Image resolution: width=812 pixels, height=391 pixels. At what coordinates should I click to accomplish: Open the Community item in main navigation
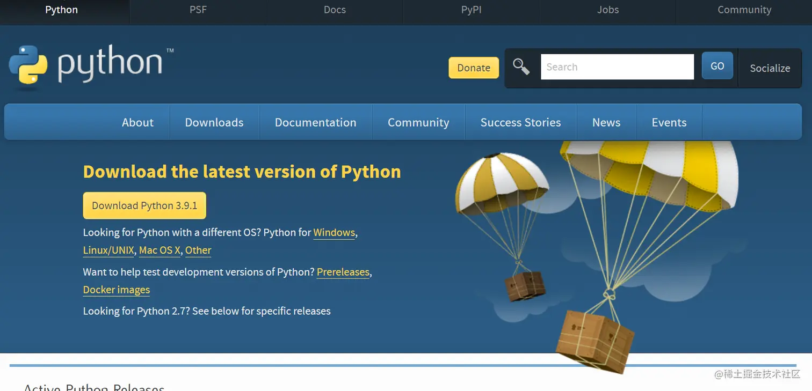[x=418, y=122]
